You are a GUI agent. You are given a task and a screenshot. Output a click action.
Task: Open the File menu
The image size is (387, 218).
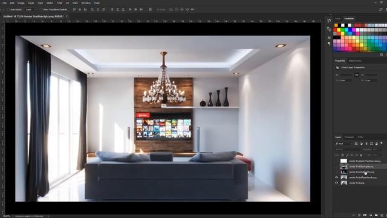pyautogui.click(x=4, y=3)
